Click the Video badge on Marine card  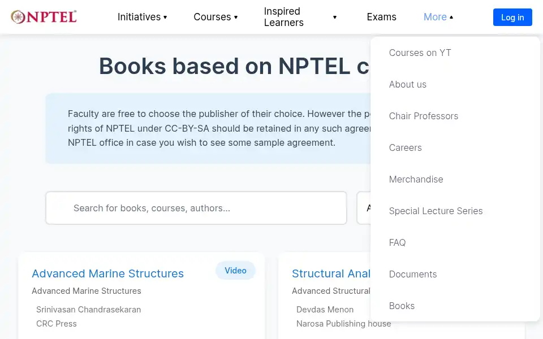[x=235, y=271]
